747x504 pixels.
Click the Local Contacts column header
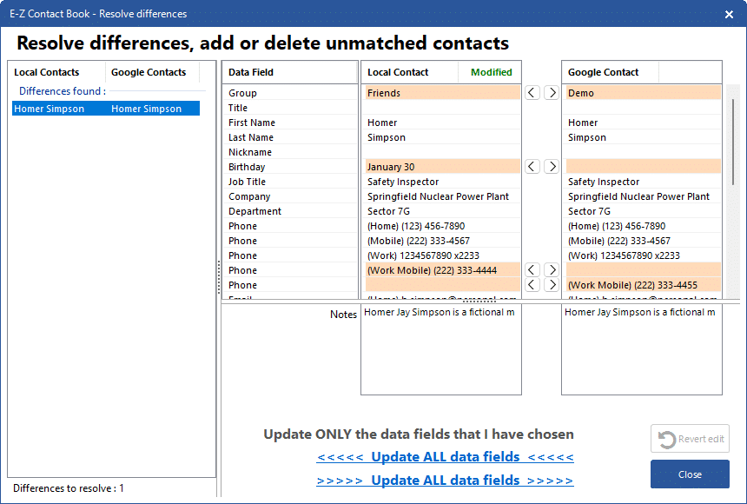tap(57, 72)
